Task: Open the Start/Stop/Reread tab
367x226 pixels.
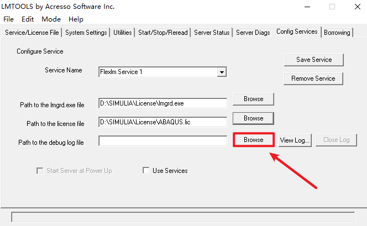Action: point(163,33)
